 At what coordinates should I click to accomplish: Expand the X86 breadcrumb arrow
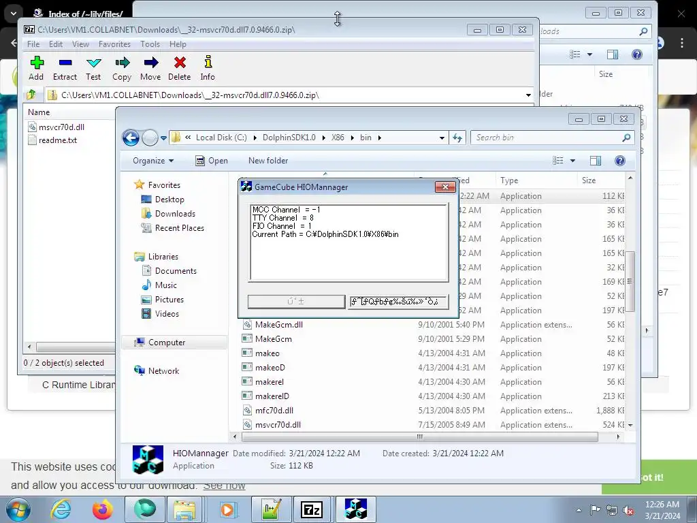(352, 138)
